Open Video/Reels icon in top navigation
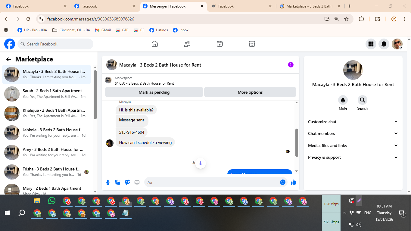Image resolution: width=411 pixels, height=231 pixels. coord(220,44)
